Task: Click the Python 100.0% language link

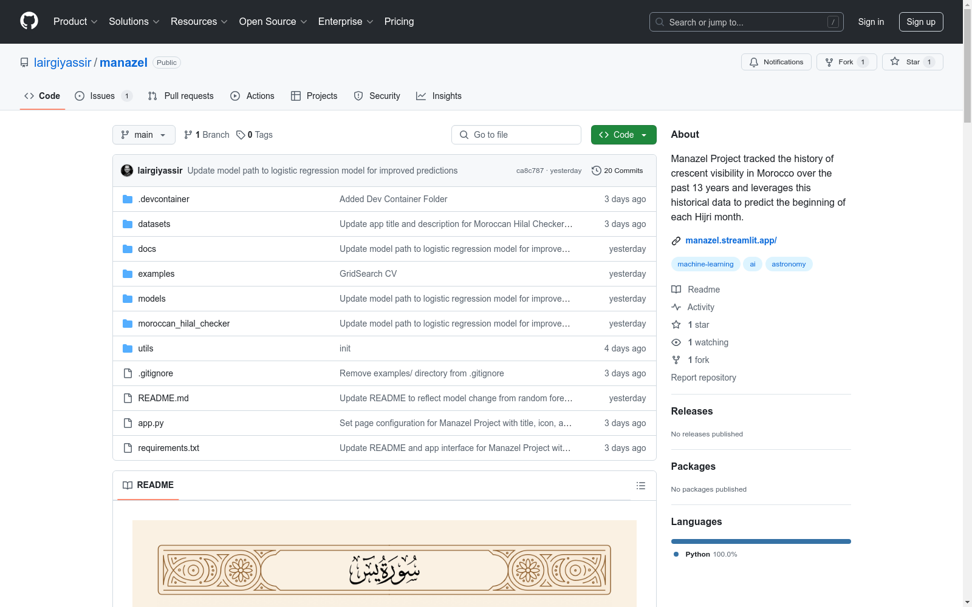Action: click(x=705, y=554)
